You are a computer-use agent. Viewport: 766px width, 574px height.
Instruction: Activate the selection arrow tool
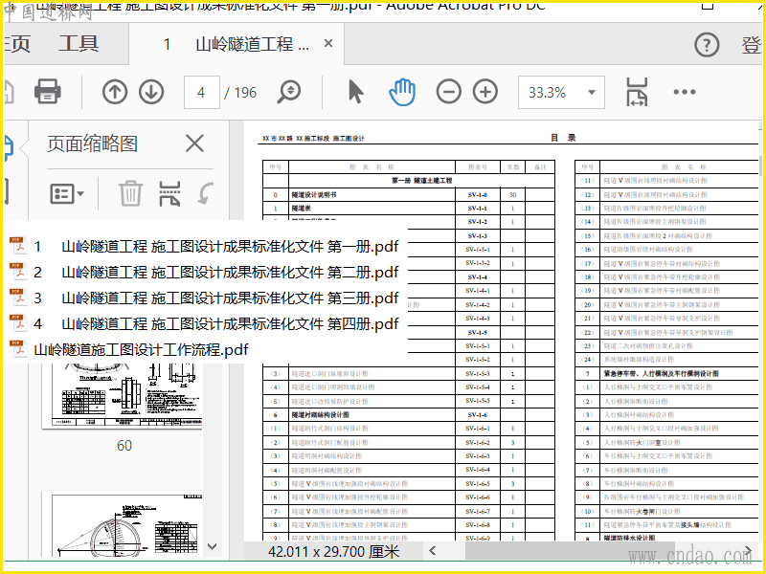[355, 92]
